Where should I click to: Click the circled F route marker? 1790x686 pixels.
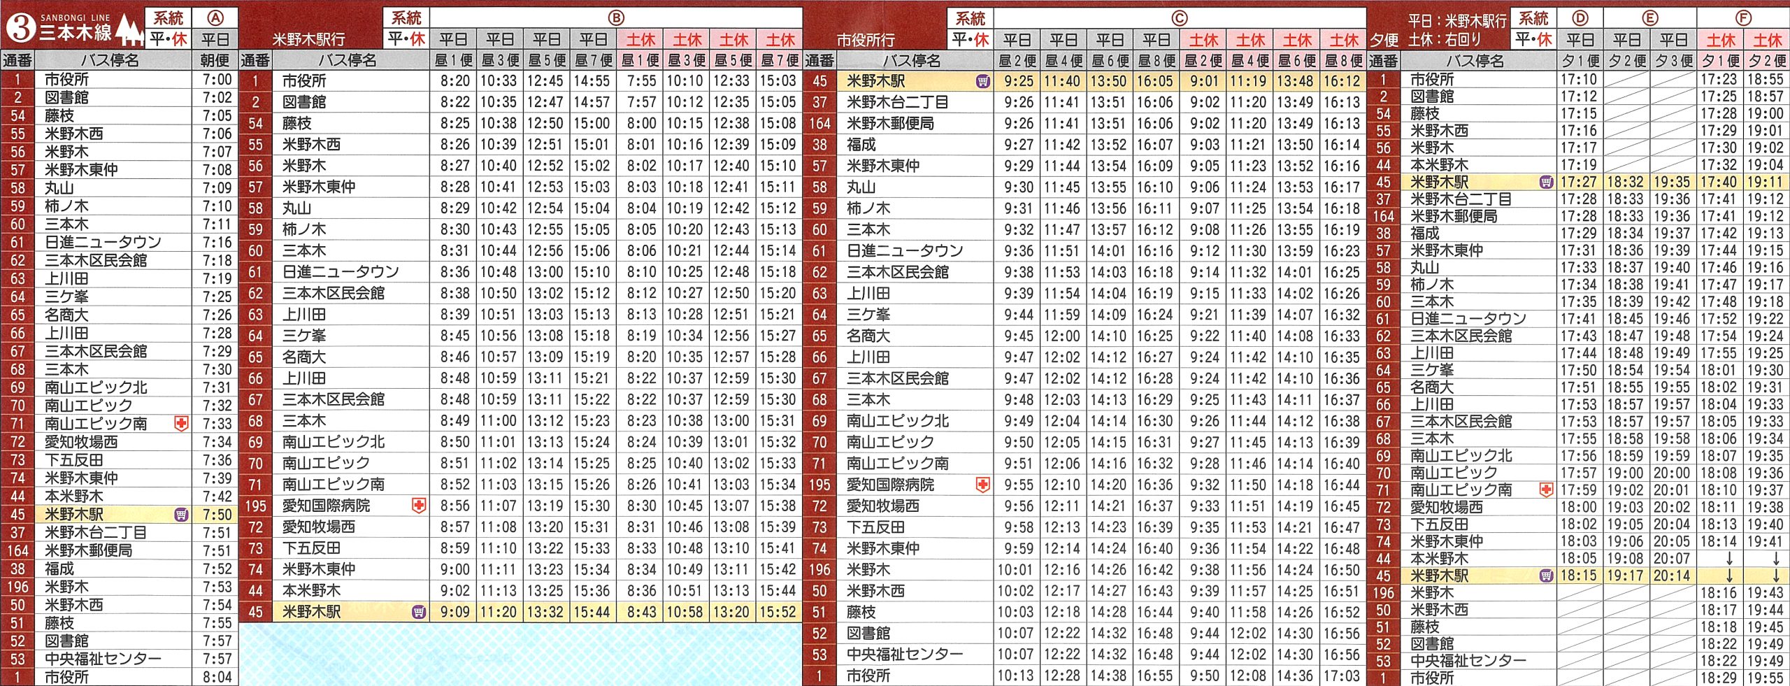click(x=1743, y=18)
